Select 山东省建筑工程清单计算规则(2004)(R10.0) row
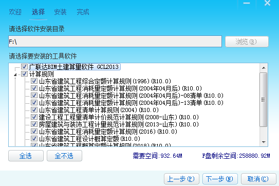The height and width of the screenshot is (186, 279). click(99, 110)
